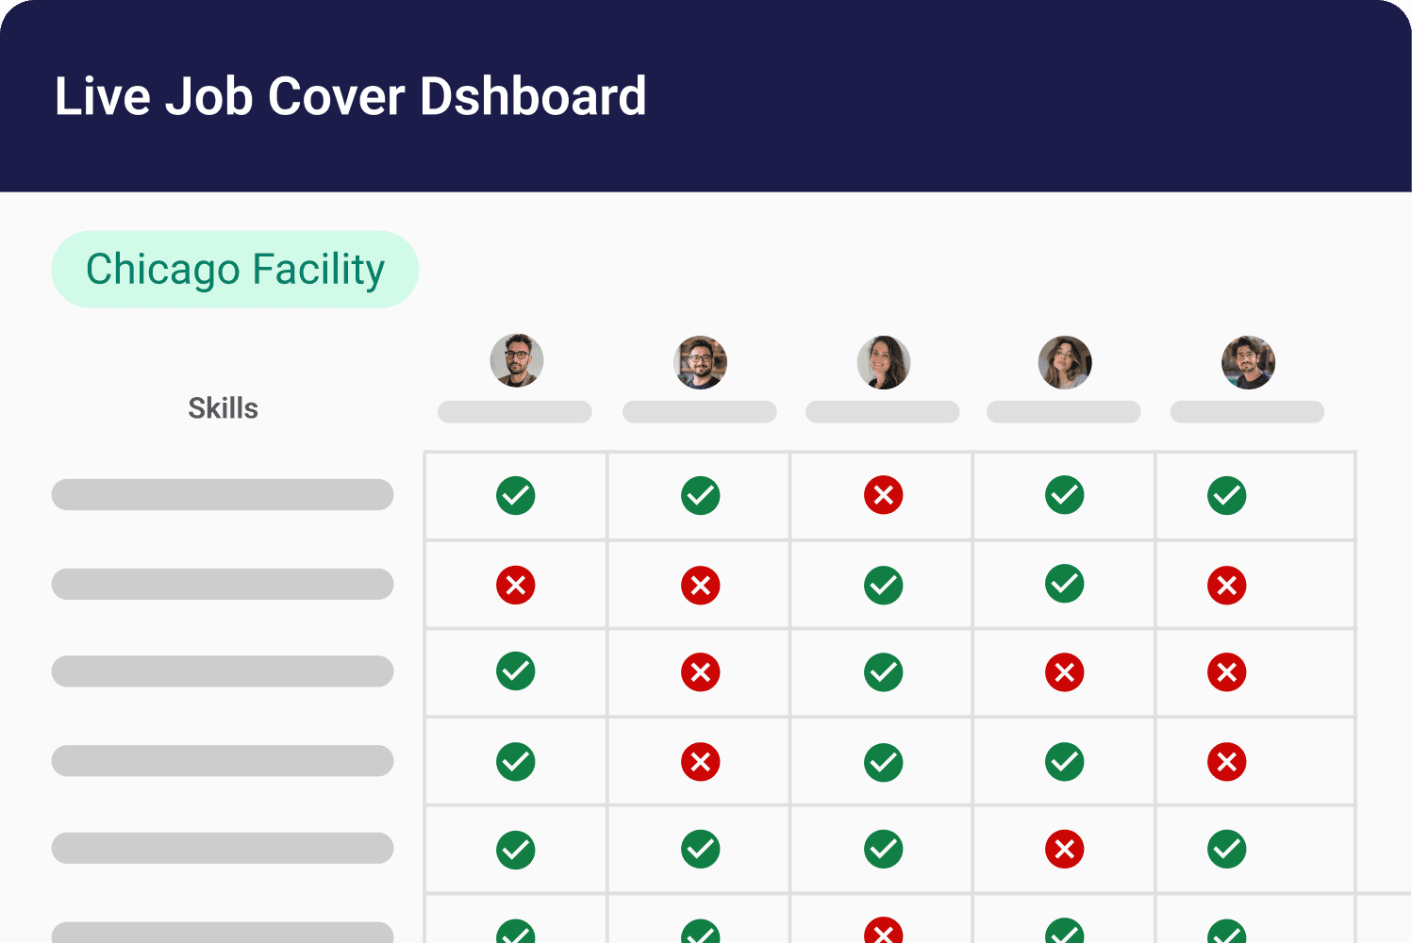1412x943 pixels.
Task: Click the red cross in first skill row
Action: pos(883,495)
